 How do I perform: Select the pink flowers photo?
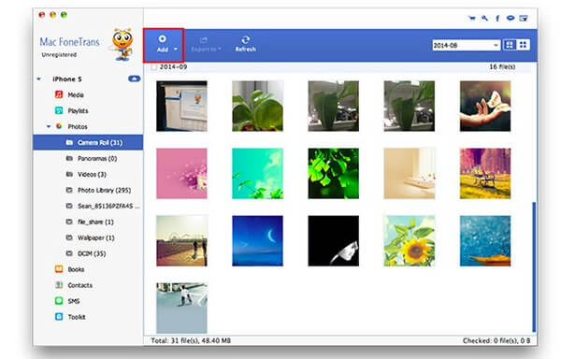point(181,173)
